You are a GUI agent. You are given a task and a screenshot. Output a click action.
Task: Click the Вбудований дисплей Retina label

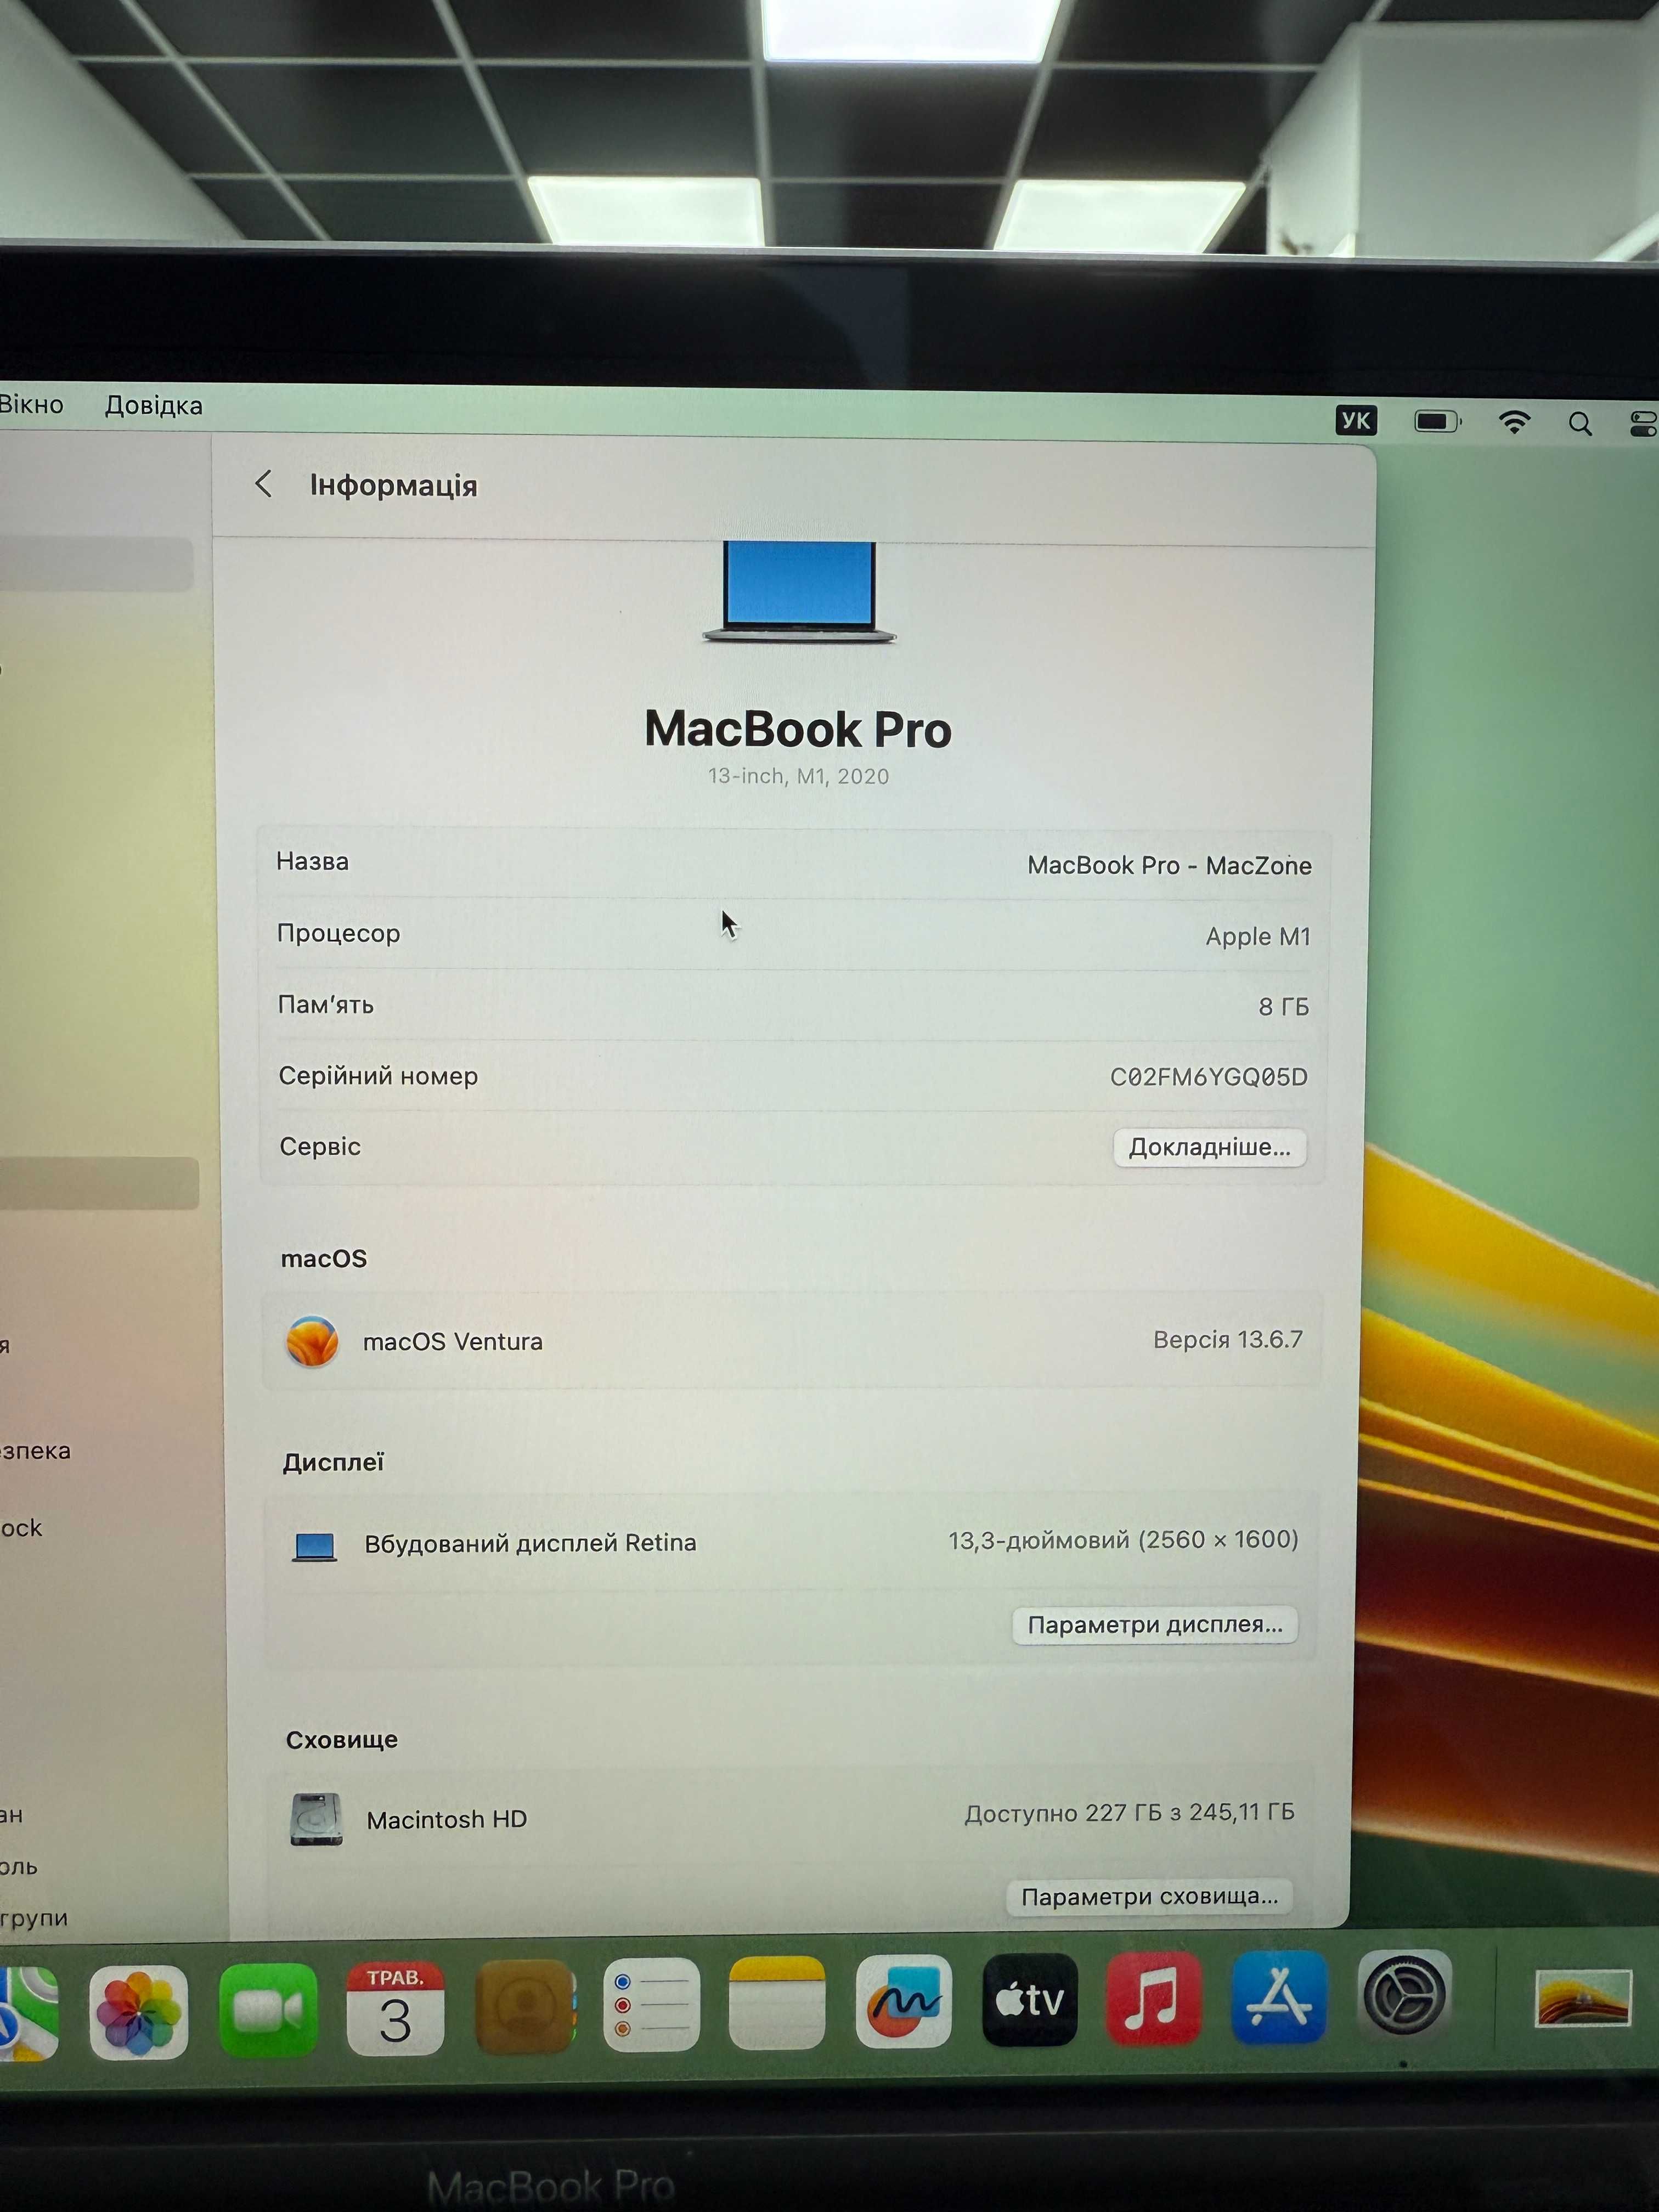coord(530,1543)
